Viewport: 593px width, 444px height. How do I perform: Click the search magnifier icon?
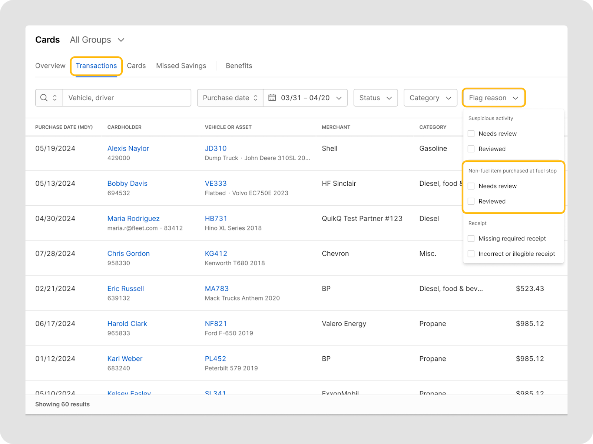(x=44, y=98)
